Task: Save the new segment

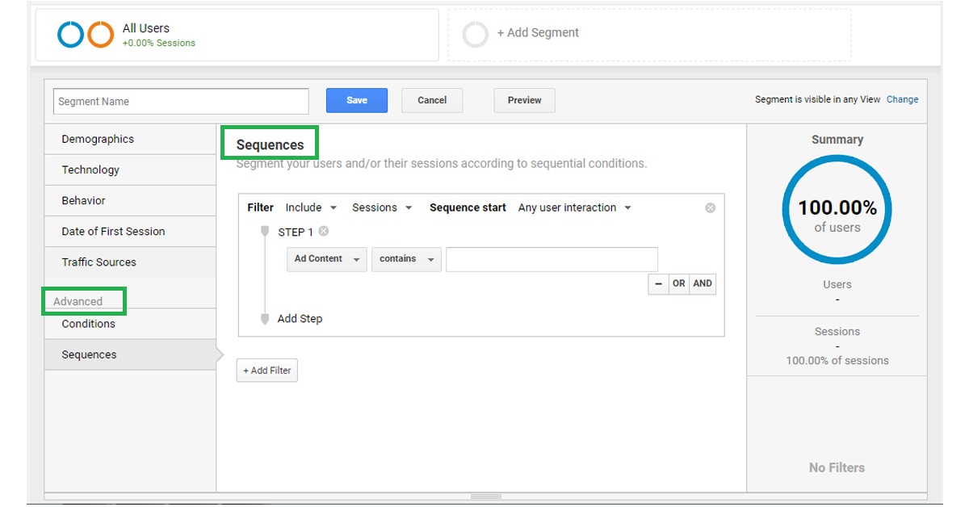Action: click(x=356, y=100)
